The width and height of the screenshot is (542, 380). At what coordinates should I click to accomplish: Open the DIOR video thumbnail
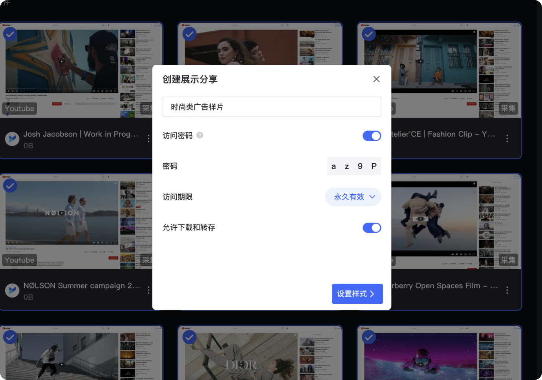point(260,353)
